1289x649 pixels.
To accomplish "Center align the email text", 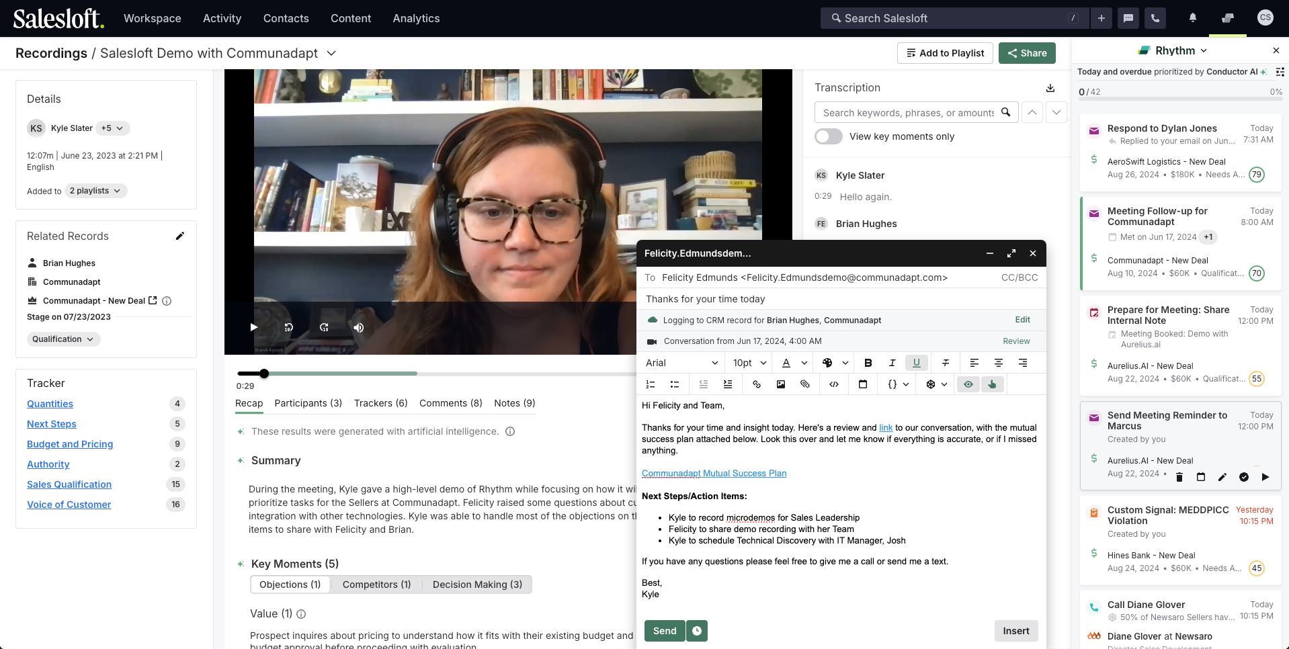I will point(998,363).
